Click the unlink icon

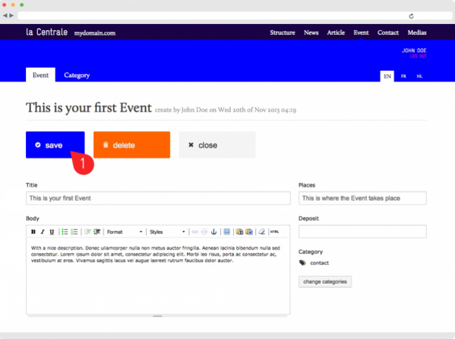click(x=204, y=232)
